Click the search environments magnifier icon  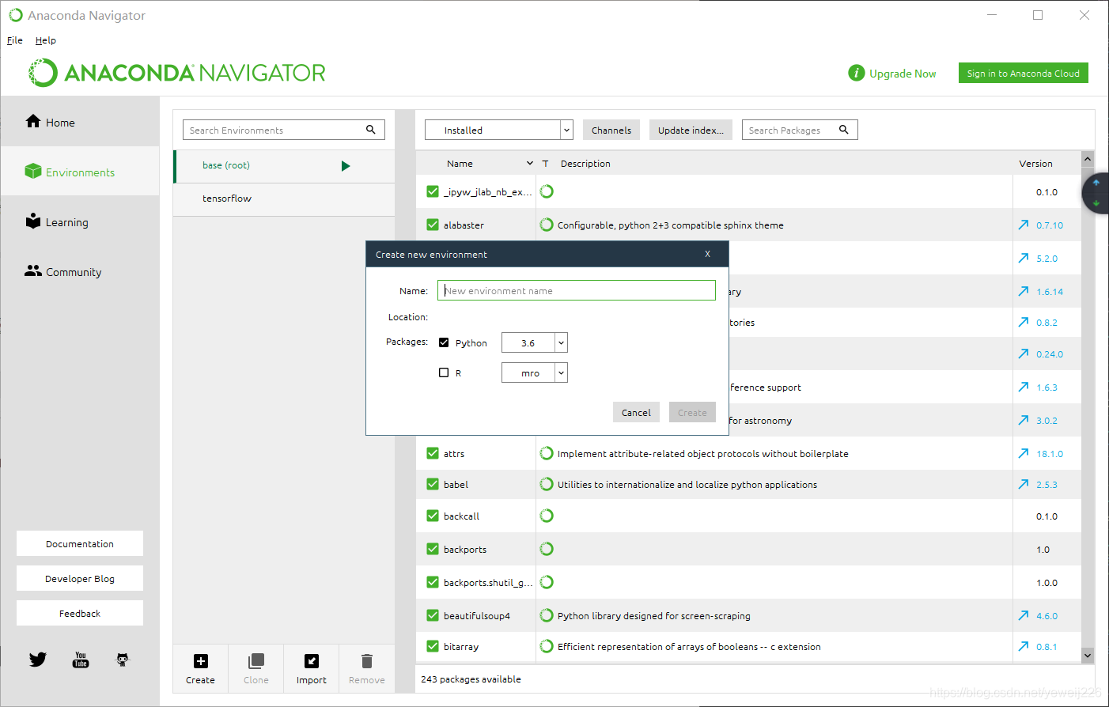(x=370, y=130)
